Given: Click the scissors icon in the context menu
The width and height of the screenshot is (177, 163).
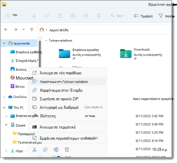Looking at the screenshot, I should (x=34, y=150).
